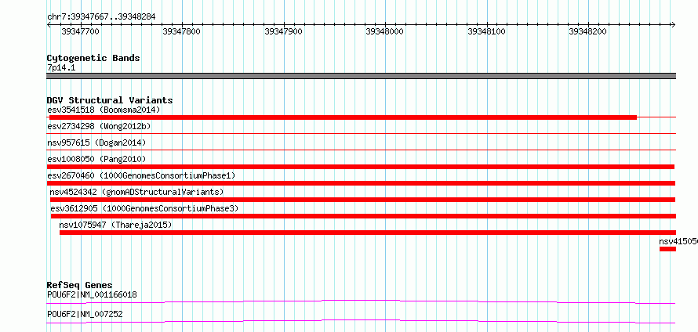698x332 pixels.
Task: Click the nsv957615 (Dogan2014) label
Action: pos(96,143)
